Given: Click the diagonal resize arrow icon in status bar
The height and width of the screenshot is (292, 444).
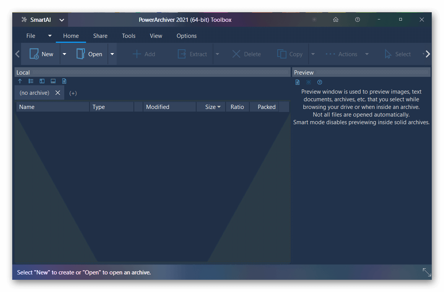Looking at the screenshot, I should [x=427, y=272].
